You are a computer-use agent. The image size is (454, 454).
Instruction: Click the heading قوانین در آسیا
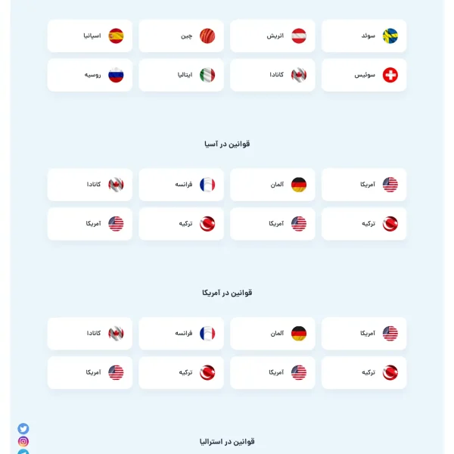(x=227, y=144)
